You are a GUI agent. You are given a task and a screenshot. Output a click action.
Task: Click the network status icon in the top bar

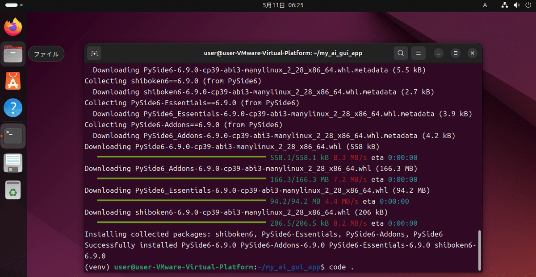tap(504, 5)
